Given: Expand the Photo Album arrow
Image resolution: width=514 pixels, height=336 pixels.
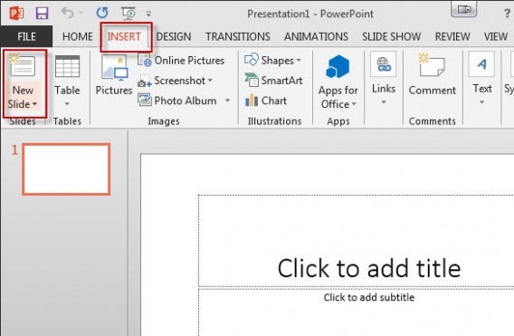Looking at the screenshot, I should click(227, 101).
